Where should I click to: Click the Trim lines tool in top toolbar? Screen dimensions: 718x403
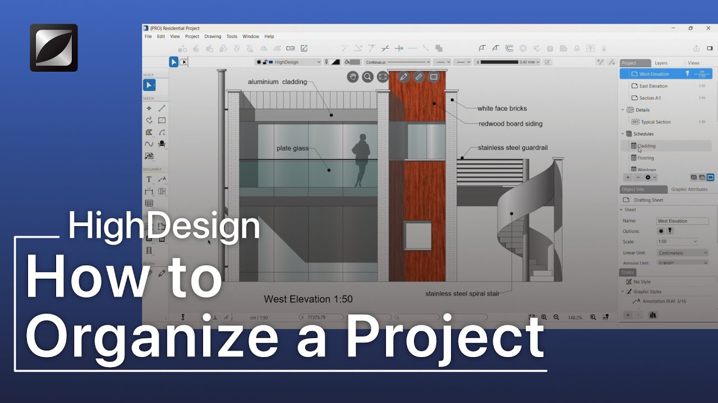[385, 49]
